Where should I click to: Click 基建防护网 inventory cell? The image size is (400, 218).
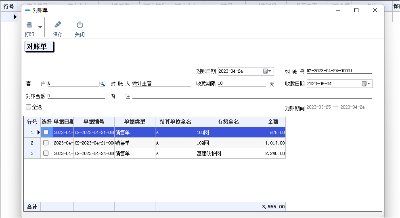pos(228,153)
